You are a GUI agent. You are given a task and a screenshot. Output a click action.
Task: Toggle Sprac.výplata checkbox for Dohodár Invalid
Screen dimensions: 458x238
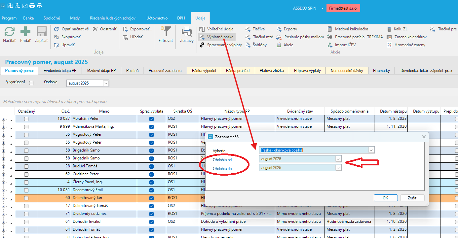tap(151, 222)
